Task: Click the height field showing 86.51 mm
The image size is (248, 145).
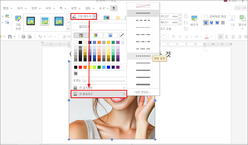Action: tap(169, 22)
